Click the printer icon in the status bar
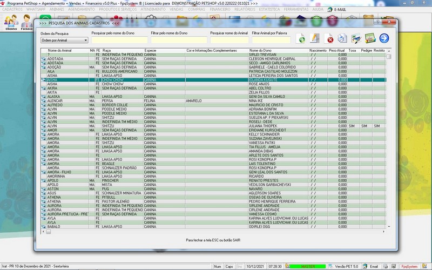Screen dimensions: 432x270 tap(386, 266)
